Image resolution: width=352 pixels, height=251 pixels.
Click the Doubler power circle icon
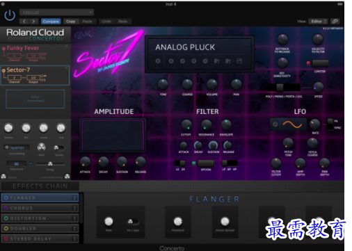pos(6,228)
